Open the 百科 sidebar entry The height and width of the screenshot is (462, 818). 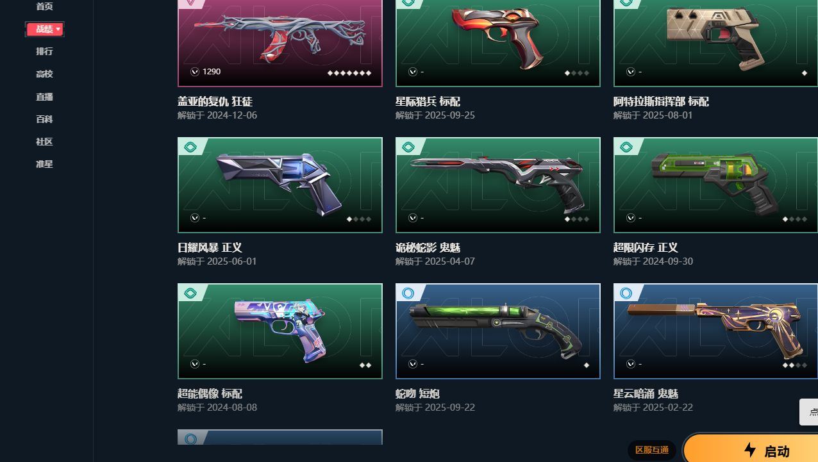click(x=44, y=119)
